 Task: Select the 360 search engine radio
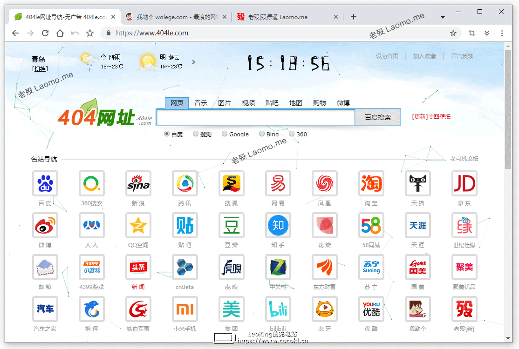pyautogui.click(x=292, y=134)
